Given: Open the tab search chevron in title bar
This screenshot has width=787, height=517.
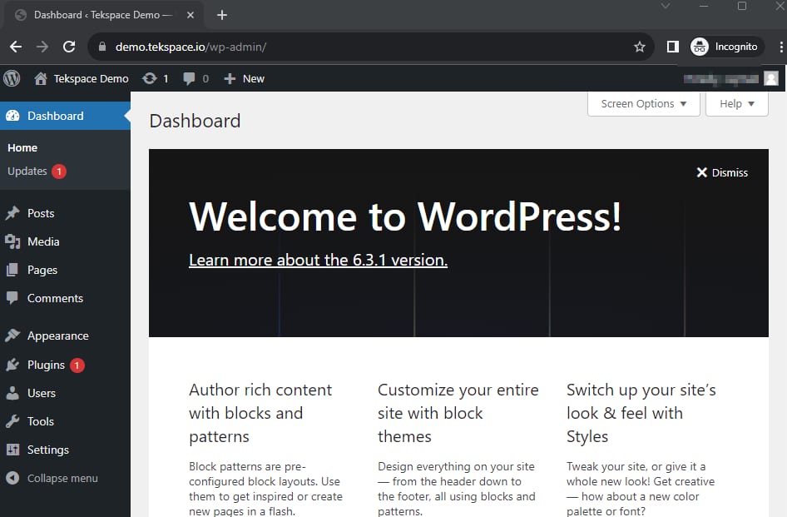Looking at the screenshot, I should coord(666,6).
